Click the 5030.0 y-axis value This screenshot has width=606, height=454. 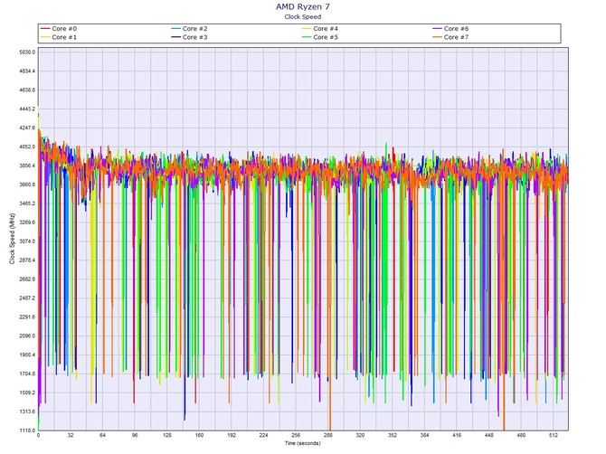tap(27, 52)
